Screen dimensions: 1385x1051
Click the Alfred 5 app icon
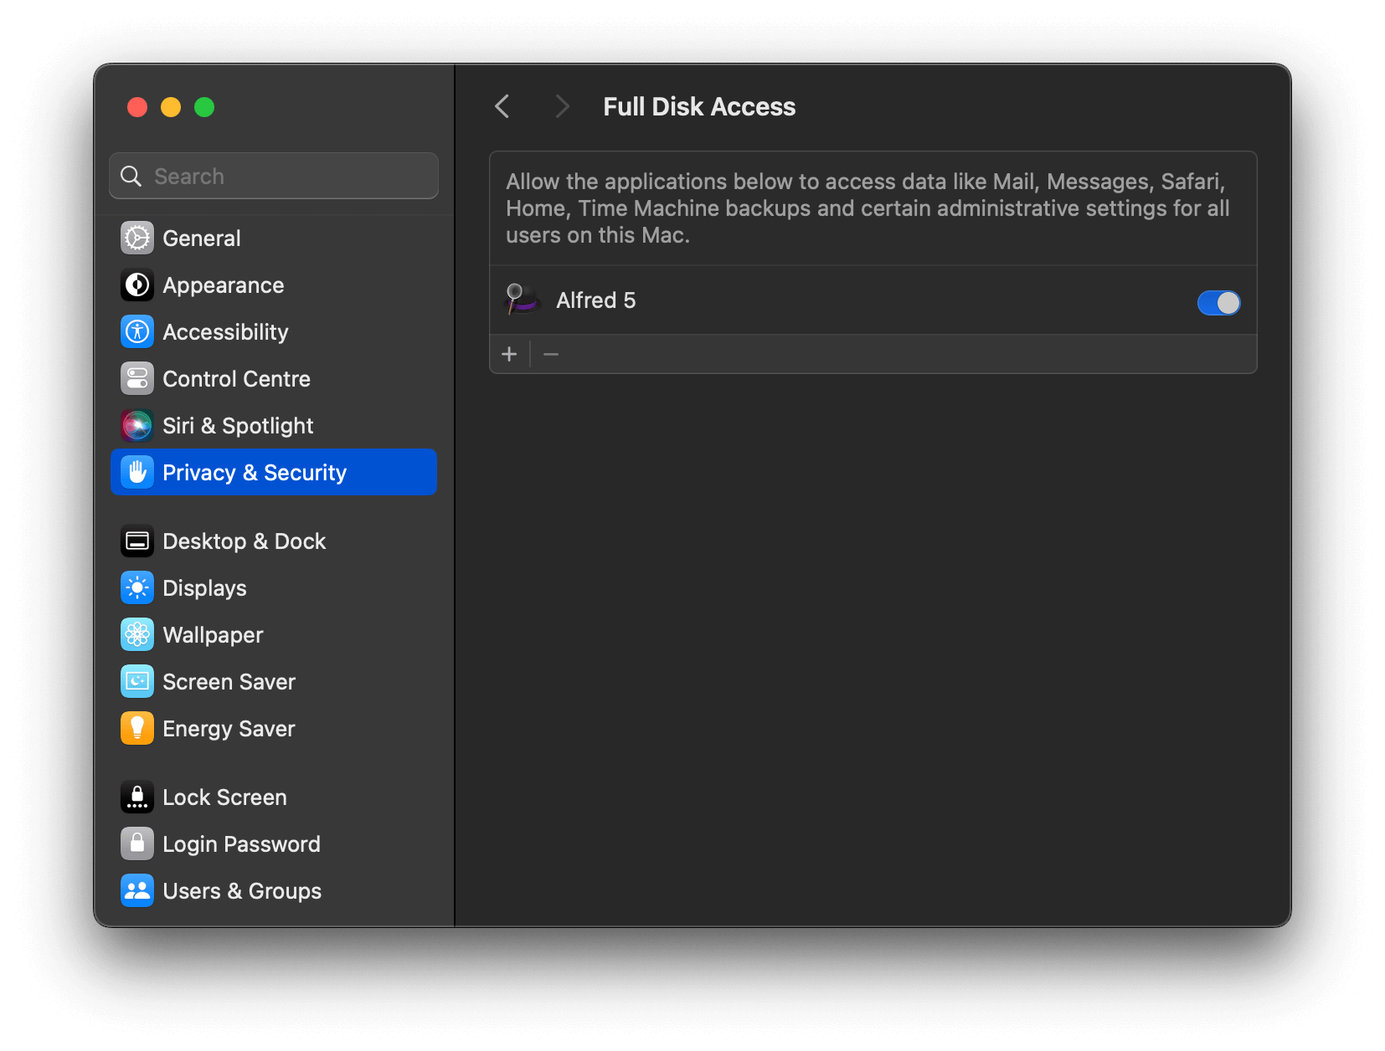(x=522, y=300)
